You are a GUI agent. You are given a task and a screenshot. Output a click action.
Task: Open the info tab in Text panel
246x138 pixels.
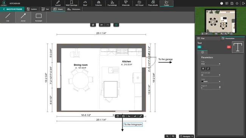pyautogui.click(x=202, y=52)
